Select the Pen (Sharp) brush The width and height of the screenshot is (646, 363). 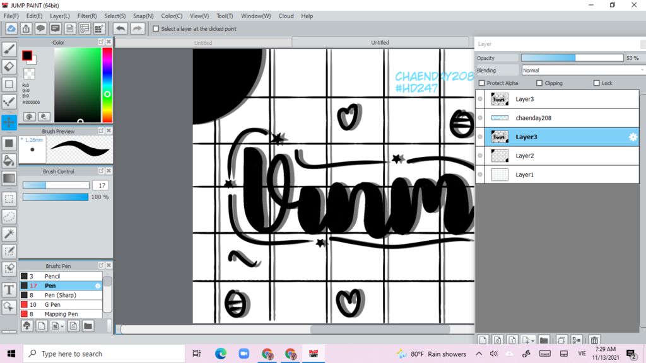[61, 295]
